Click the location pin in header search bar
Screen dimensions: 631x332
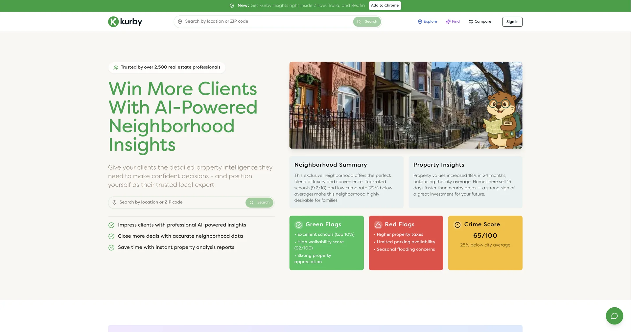click(x=180, y=22)
